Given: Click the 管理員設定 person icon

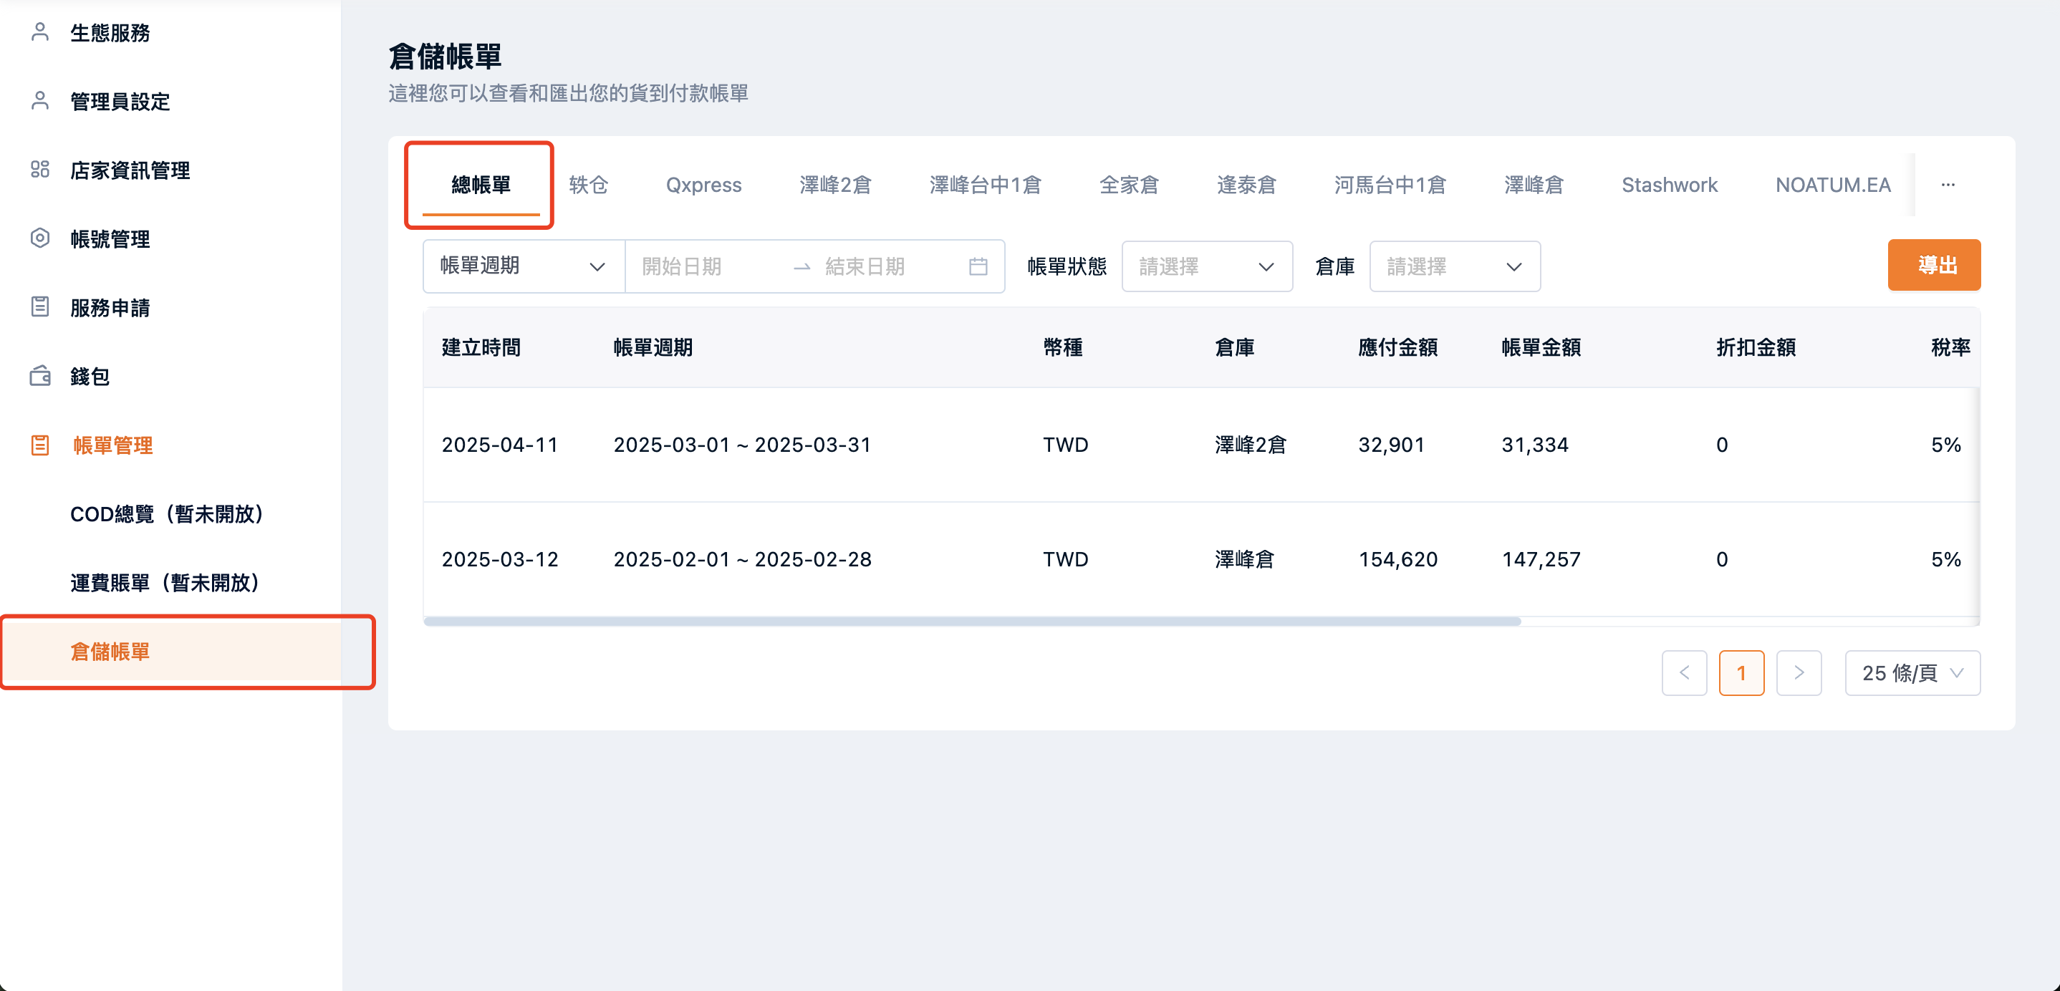Looking at the screenshot, I should pos(40,101).
